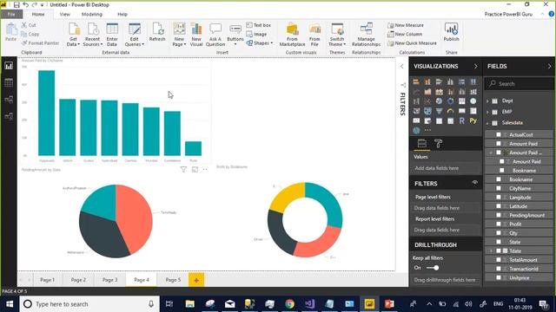Open the File menu

pos(11,14)
